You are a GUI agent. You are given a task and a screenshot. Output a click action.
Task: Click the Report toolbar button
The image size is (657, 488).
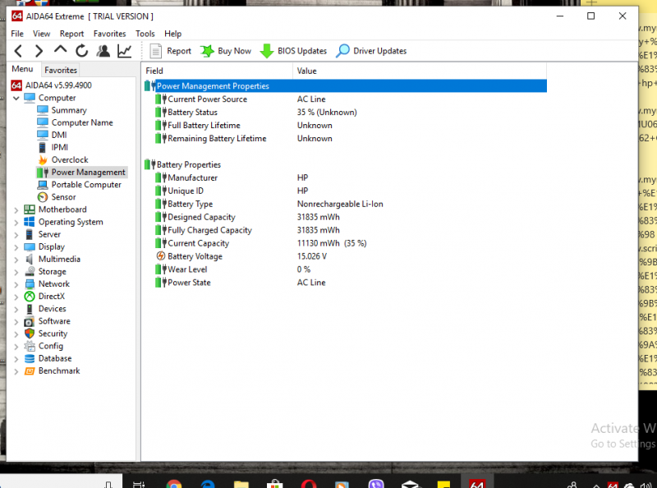171,51
